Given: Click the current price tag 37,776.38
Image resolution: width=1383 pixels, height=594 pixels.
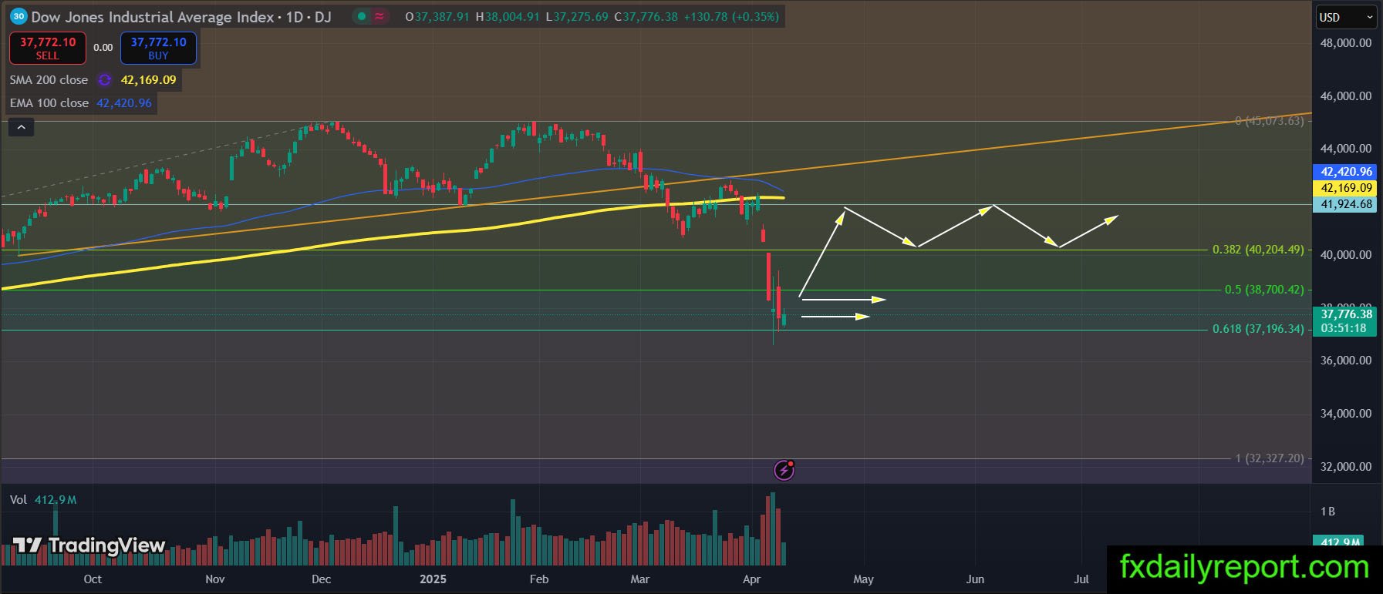Looking at the screenshot, I should click(x=1345, y=320).
